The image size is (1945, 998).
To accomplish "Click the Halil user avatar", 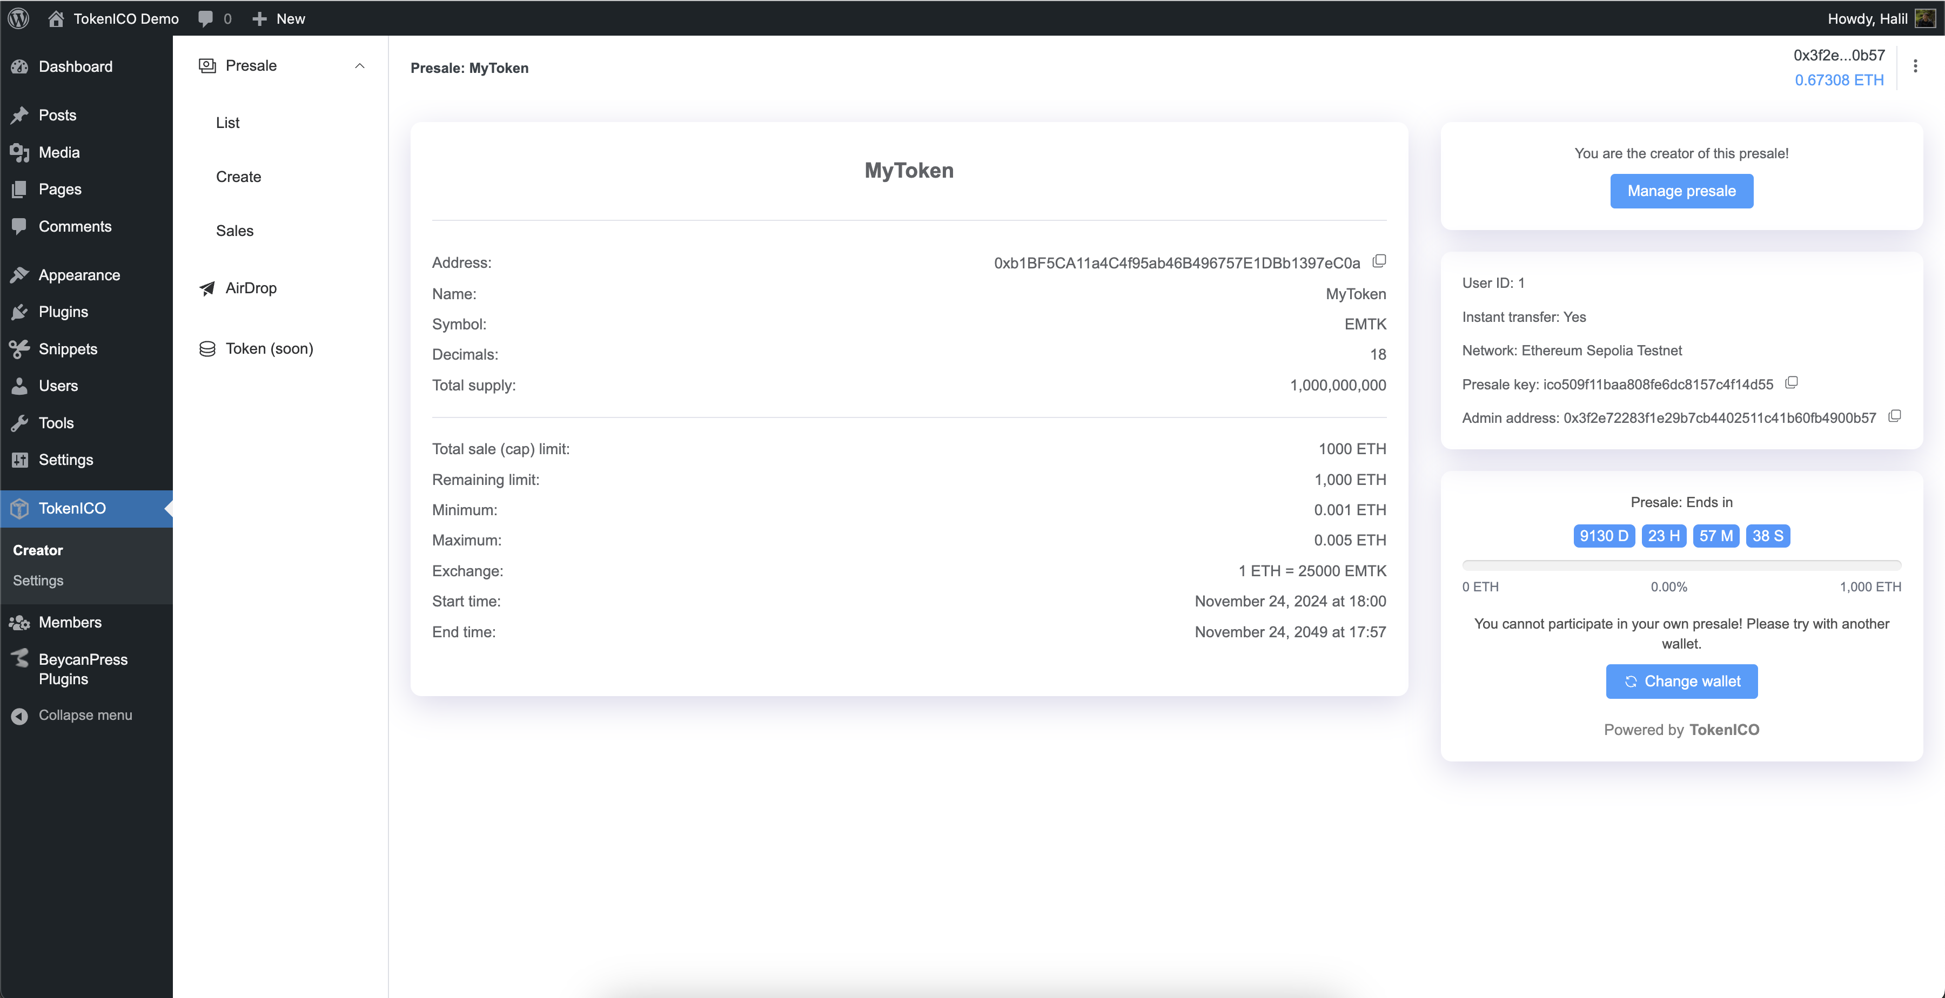I will pos(1924,18).
